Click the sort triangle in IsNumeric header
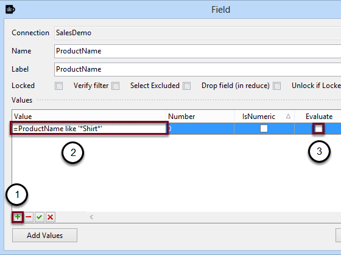 (x=288, y=116)
